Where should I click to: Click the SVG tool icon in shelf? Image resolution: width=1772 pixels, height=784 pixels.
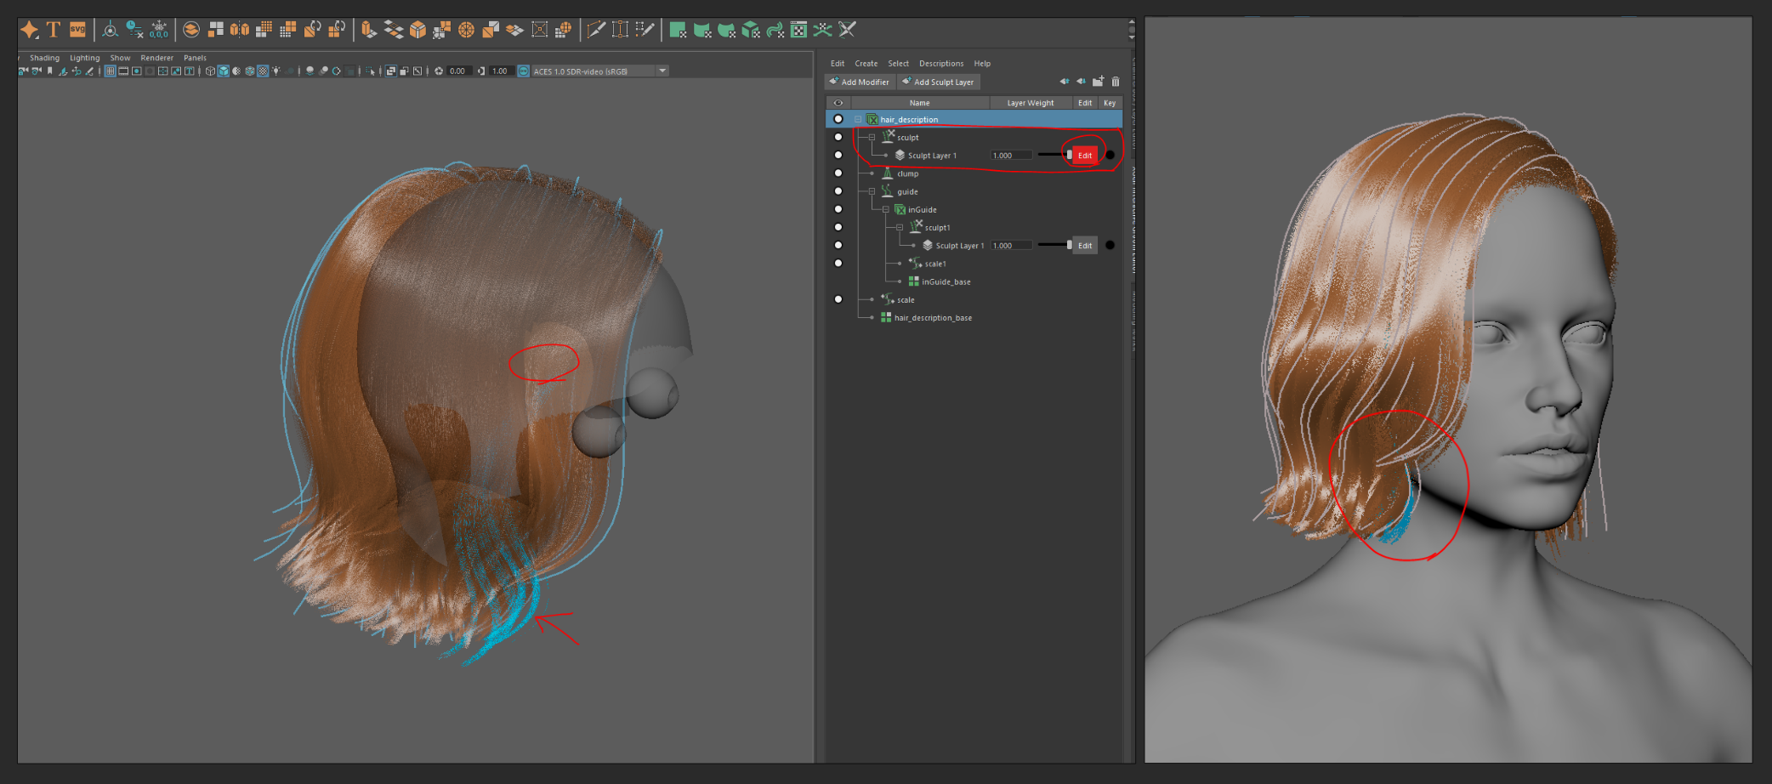pyautogui.click(x=77, y=30)
